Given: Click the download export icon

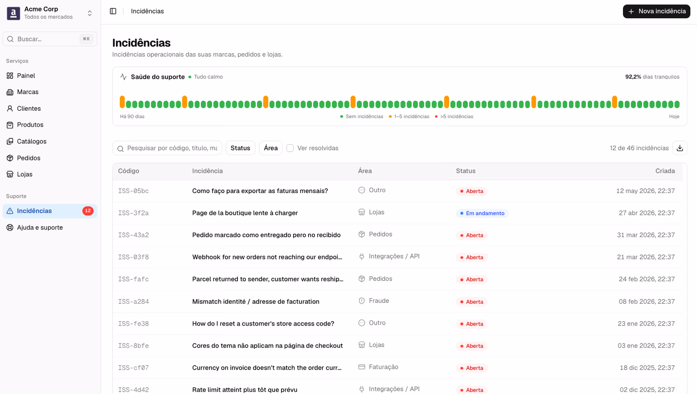Looking at the screenshot, I should click(x=680, y=148).
